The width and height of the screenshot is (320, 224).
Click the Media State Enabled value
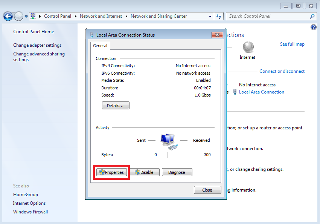point(203,80)
